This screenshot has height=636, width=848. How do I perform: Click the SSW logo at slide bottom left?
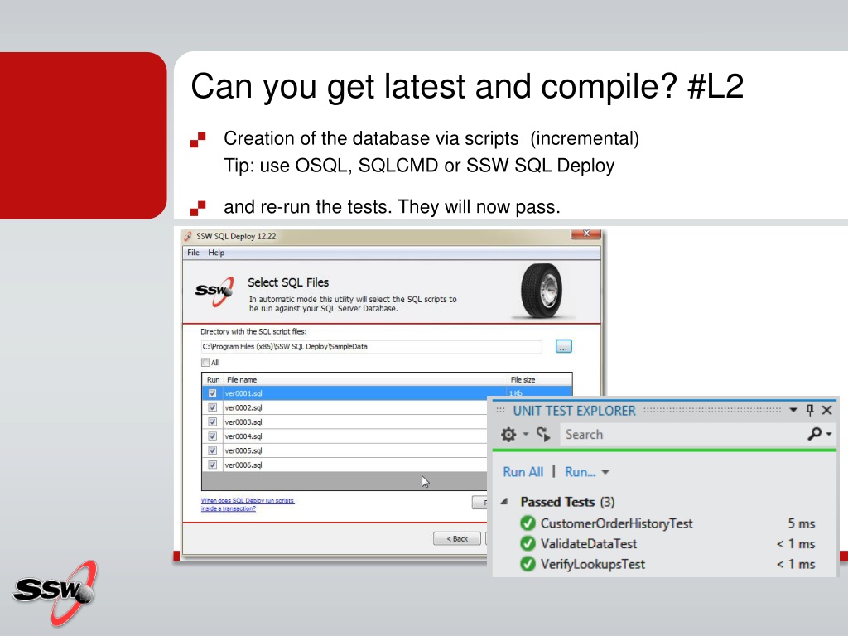[55, 593]
